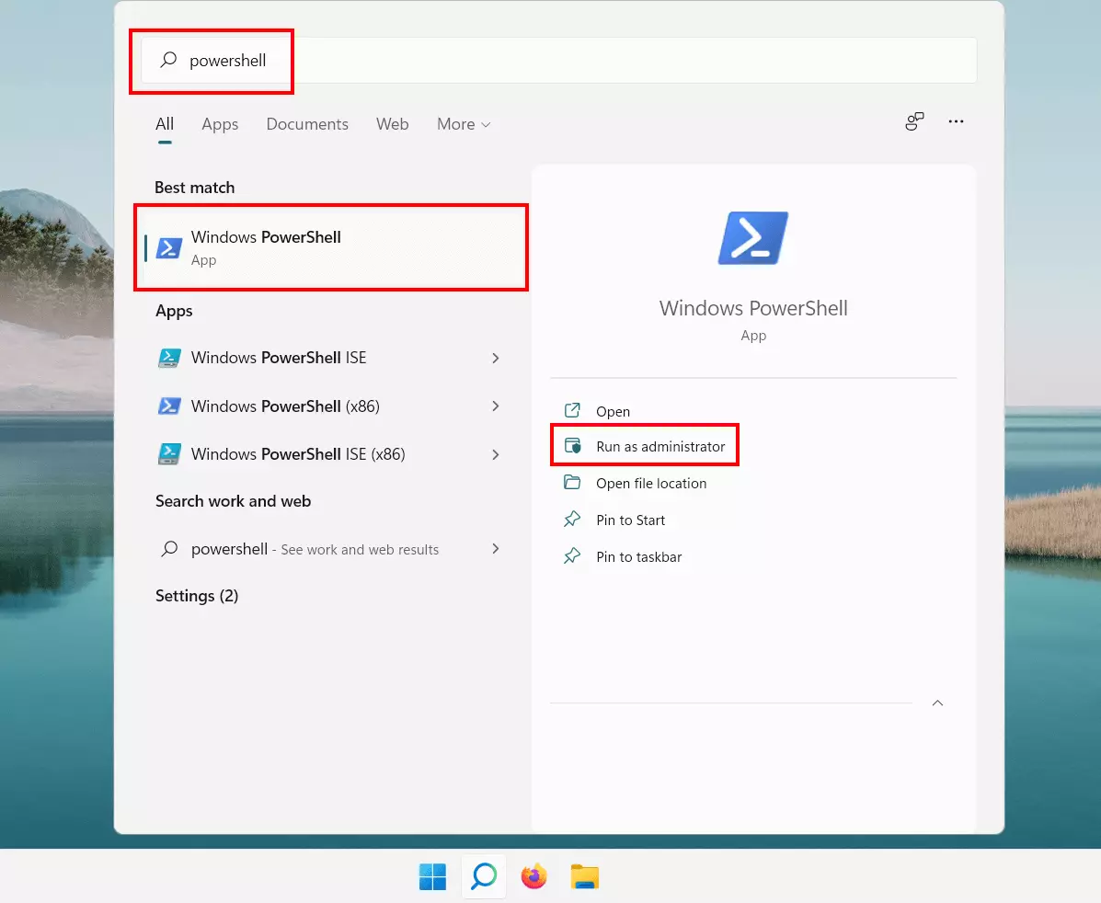The height and width of the screenshot is (903, 1101).
Task: Expand the Windows PowerShell (x86) chevron
Action: tap(496, 406)
